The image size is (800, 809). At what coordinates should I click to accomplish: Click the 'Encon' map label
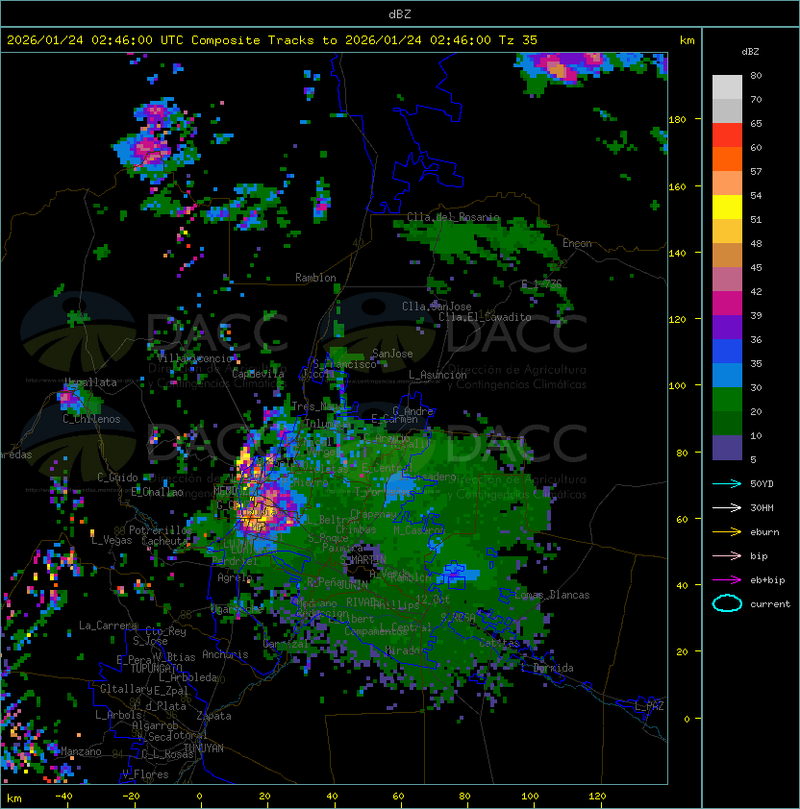(577, 243)
